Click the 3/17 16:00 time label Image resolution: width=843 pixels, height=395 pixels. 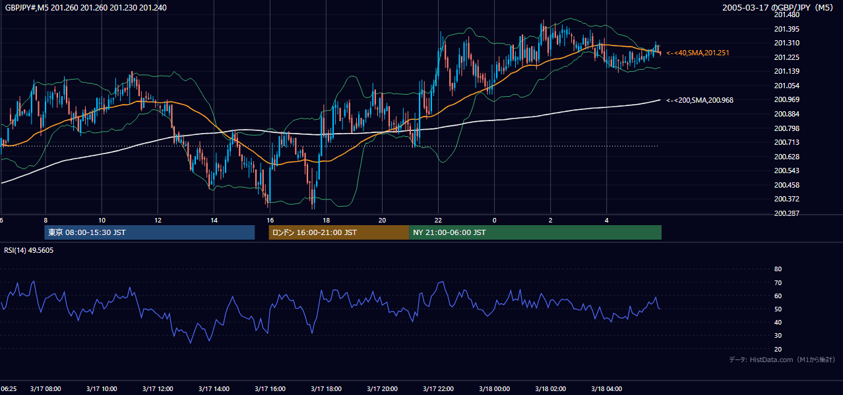[270, 389]
